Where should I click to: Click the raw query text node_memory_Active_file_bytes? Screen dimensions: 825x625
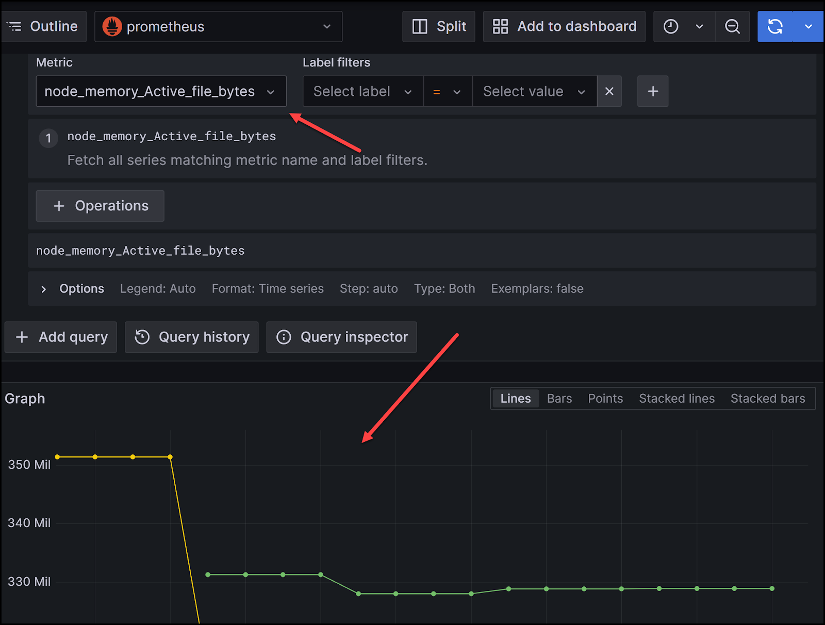coord(140,251)
